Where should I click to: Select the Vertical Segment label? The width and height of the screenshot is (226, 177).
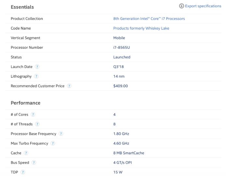coord(25,38)
